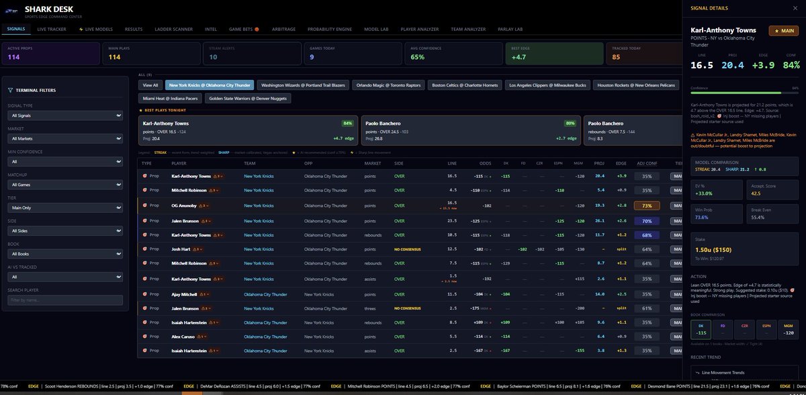Click Oklahoma City Thunder team link for Ajay Mitchell
The width and height of the screenshot is (806, 395).
click(x=265, y=294)
